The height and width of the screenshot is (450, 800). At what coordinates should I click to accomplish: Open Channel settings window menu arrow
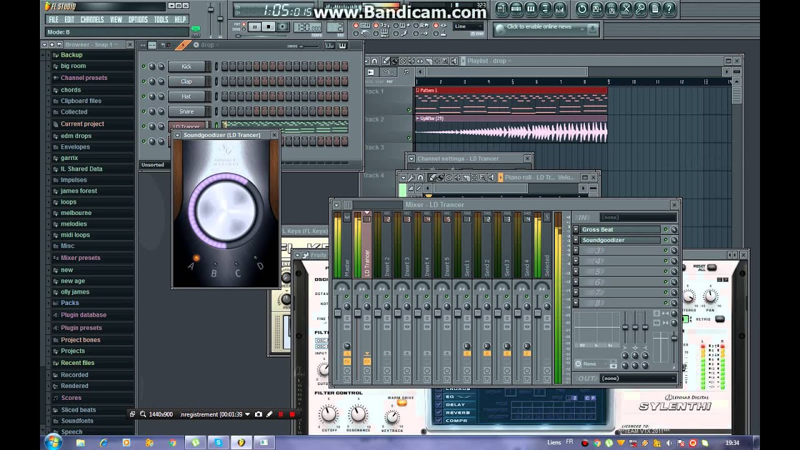pos(411,159)
